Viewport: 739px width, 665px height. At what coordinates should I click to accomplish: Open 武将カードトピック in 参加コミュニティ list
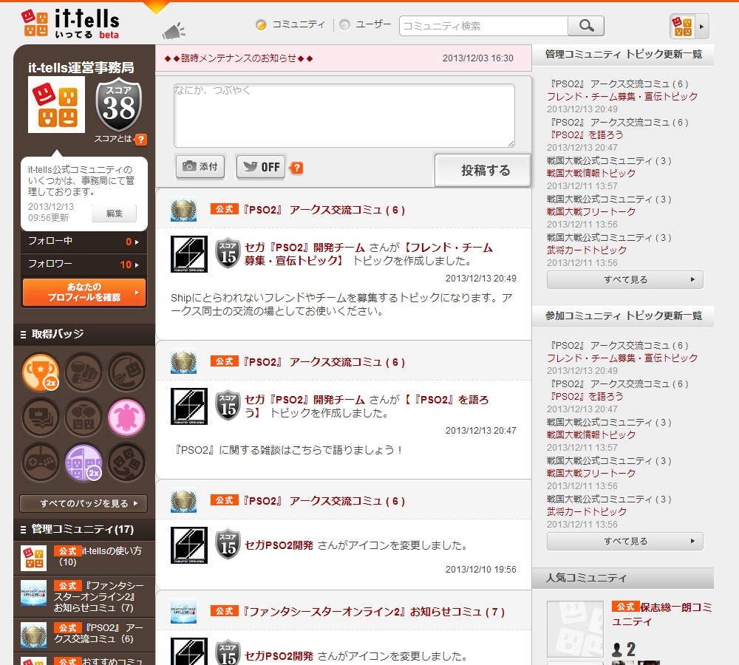(587, 512)
